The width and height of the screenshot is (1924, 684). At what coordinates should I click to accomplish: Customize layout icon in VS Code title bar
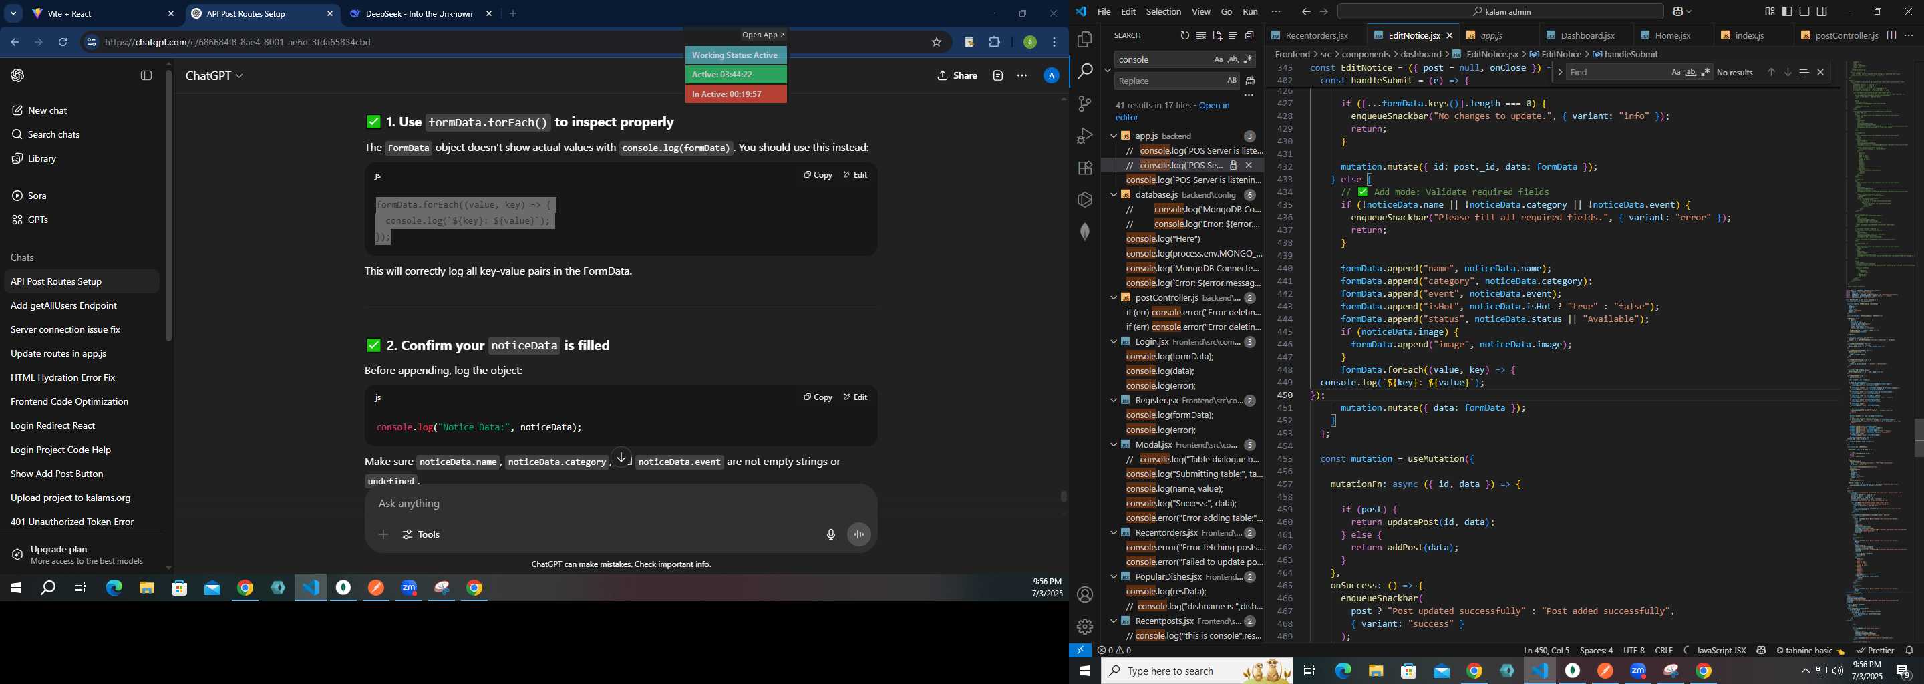click(x=1770, y=11)
